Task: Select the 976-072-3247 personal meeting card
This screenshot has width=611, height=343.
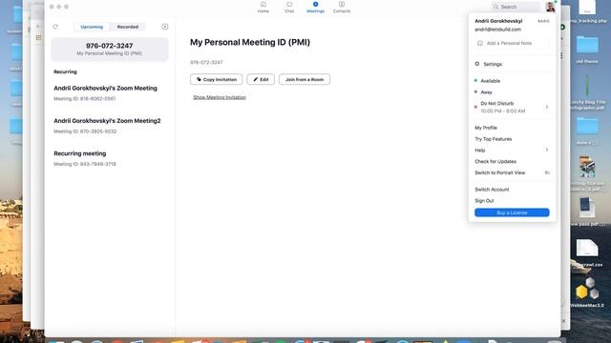Action: pyautogui.click(x=110, y=49)
